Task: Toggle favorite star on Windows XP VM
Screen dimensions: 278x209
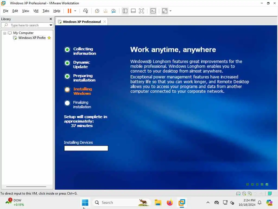Action: pyautogui.click(x=49, y=38)
